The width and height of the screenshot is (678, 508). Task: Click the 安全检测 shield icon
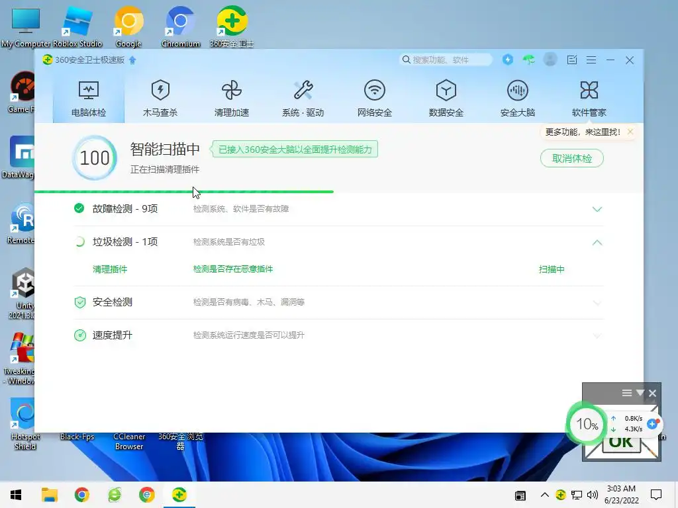79,302
